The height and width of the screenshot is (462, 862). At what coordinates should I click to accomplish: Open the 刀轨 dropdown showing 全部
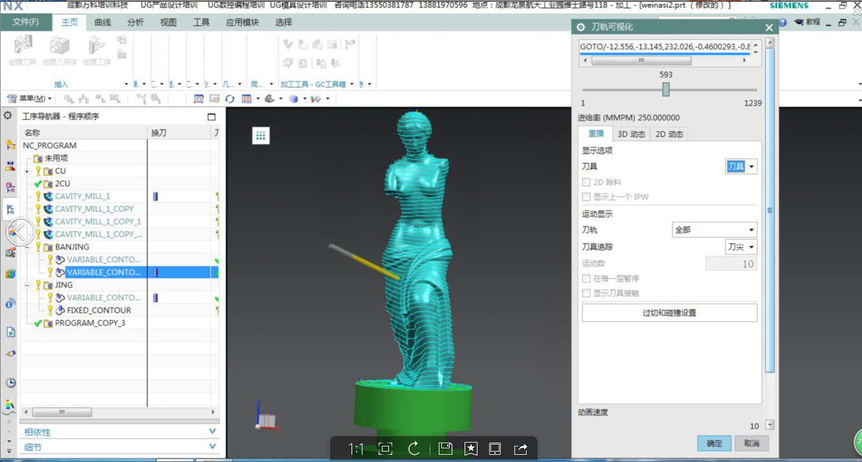[x=715, y=230]
